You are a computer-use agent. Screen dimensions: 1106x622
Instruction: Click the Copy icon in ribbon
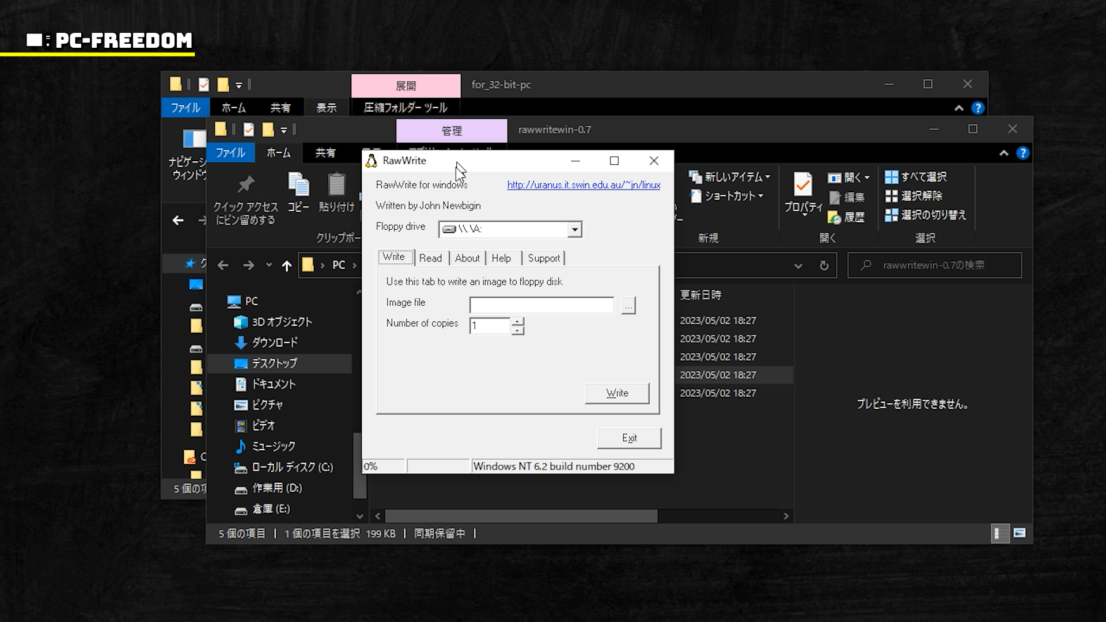pyautogui.click(x=298, y=184)
